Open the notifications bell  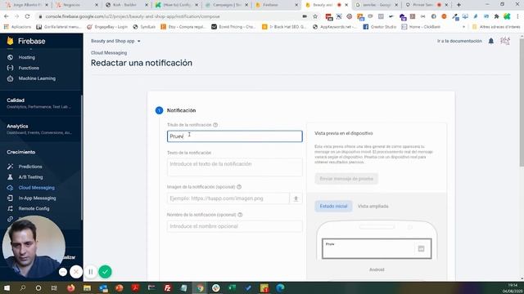[491, 41]
